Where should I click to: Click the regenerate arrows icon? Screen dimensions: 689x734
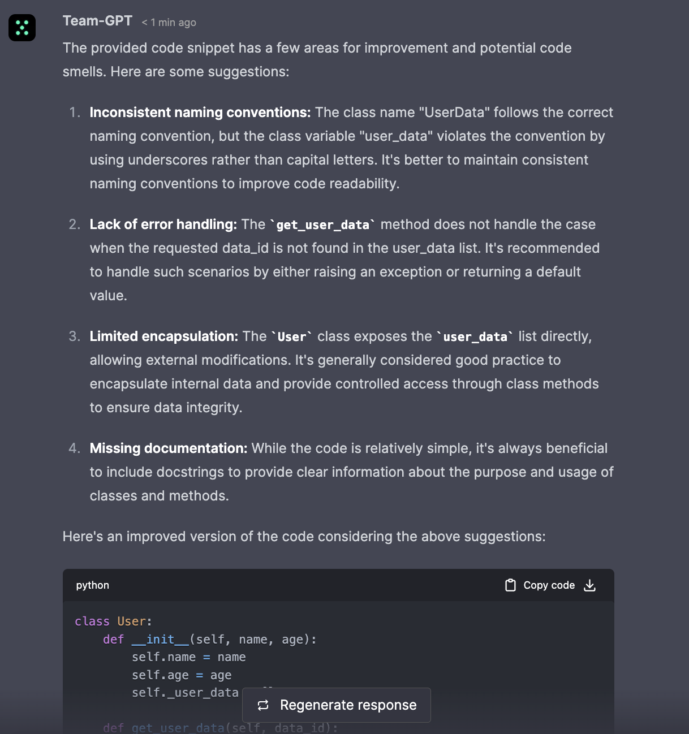(263, 705)
